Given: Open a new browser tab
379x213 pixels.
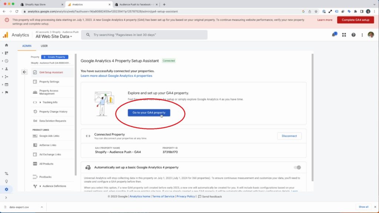Looking at the screenshot, I should click(164, 4).
